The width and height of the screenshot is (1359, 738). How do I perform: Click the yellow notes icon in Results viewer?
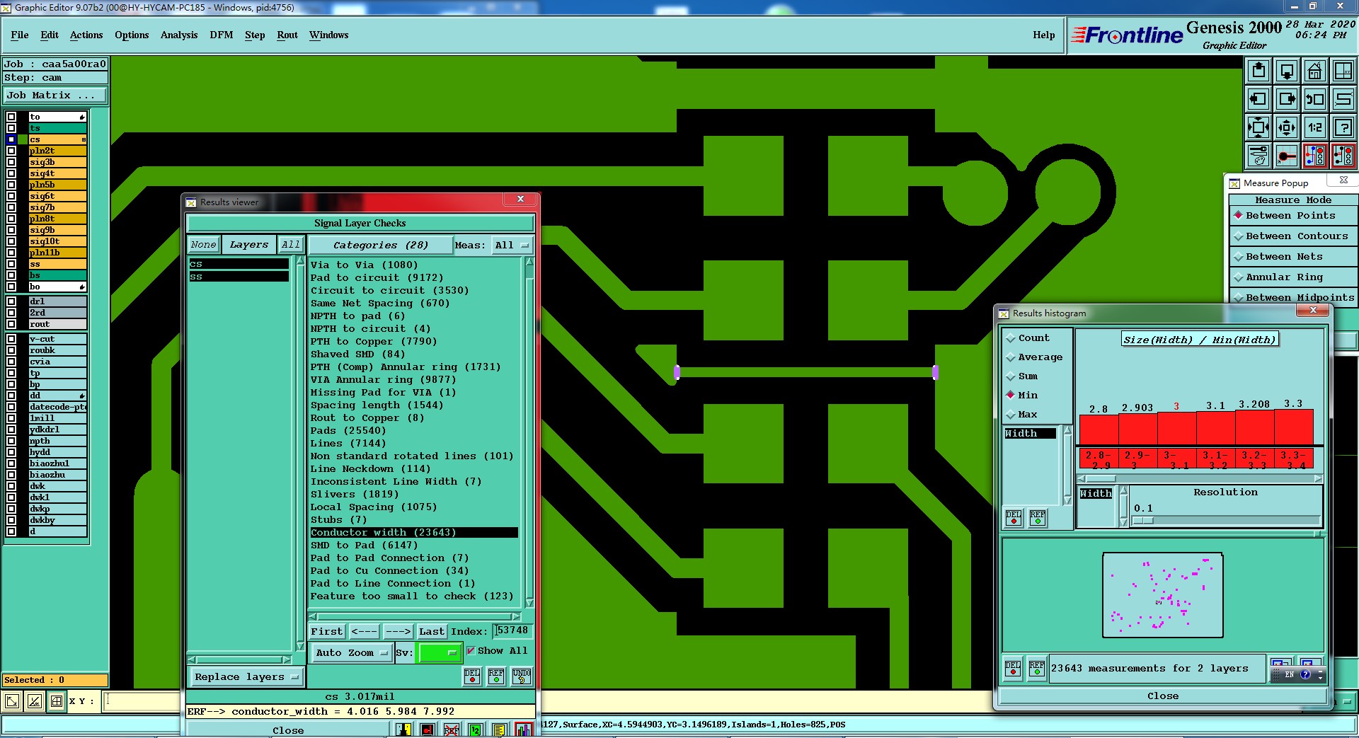500,730
